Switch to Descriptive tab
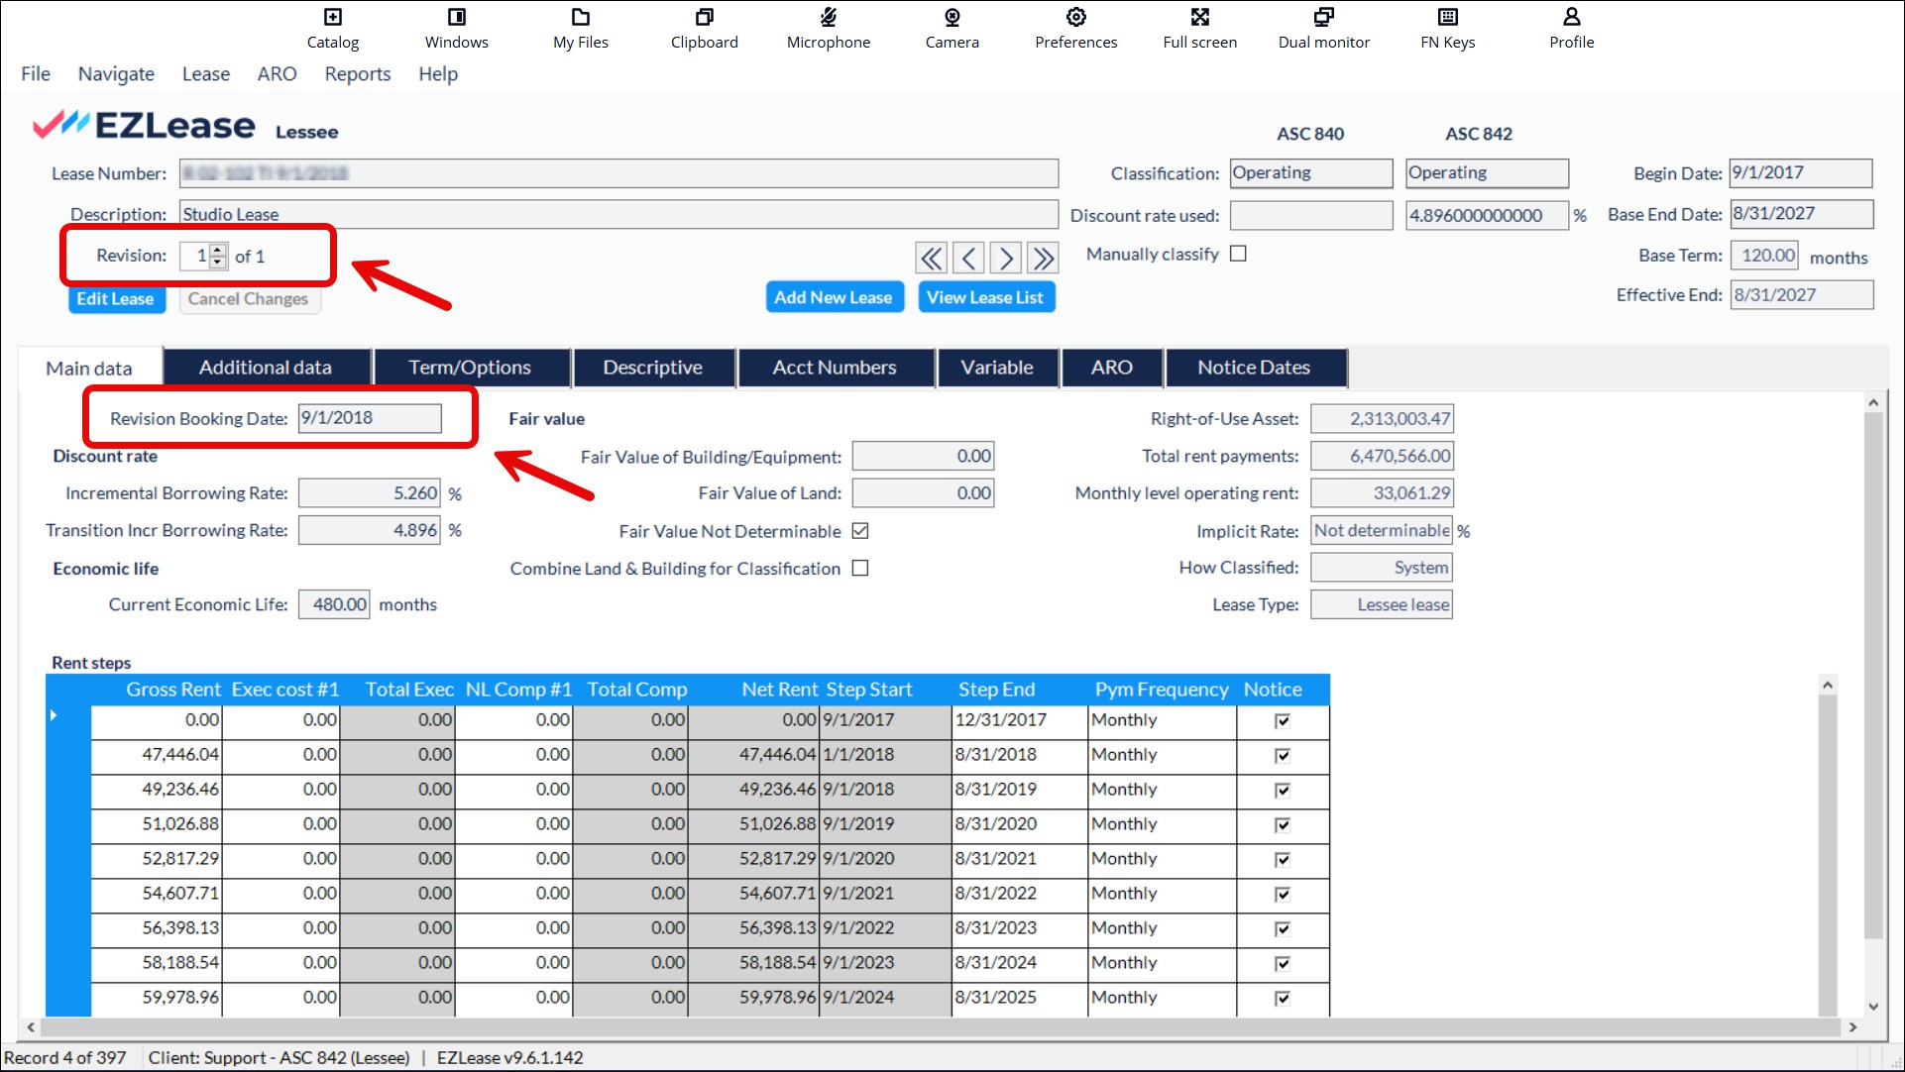This screenshot has width=1905, height=1072. pos(652,368)
